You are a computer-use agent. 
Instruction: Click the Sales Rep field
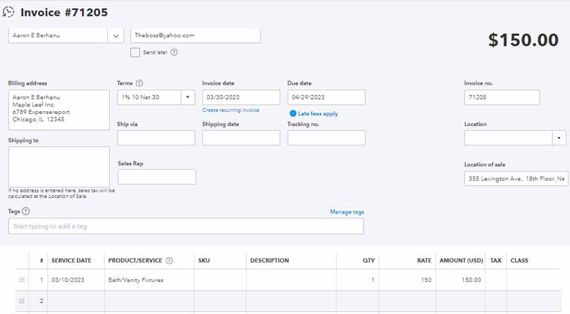157,177
